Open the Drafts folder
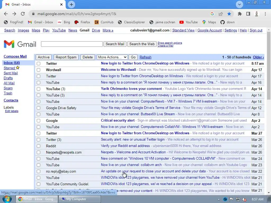271x203 pixels. click(8, 78)
